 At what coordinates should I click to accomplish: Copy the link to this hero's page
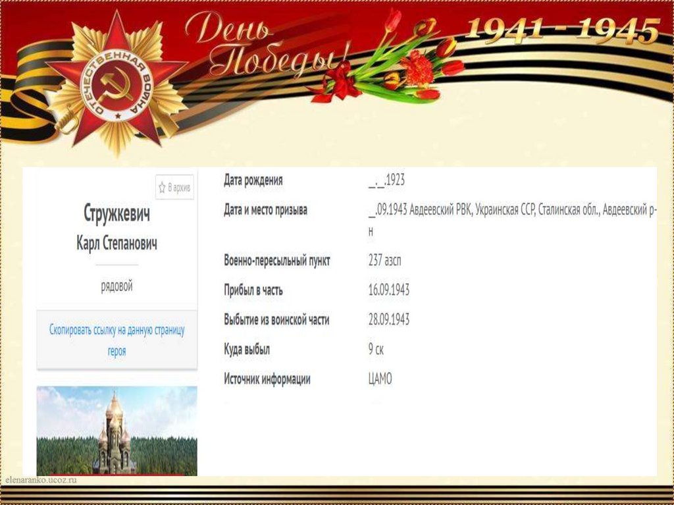pyautogui.click(x=117, y=340)
